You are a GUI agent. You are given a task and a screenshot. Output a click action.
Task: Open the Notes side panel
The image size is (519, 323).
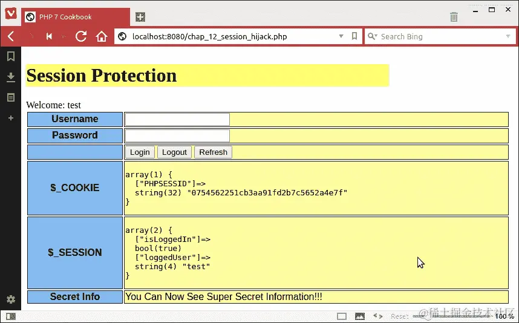coord(11,97)
